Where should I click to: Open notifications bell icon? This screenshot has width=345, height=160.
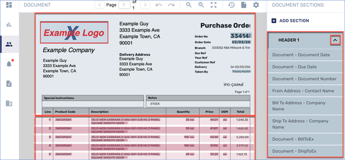coord(9,64)
